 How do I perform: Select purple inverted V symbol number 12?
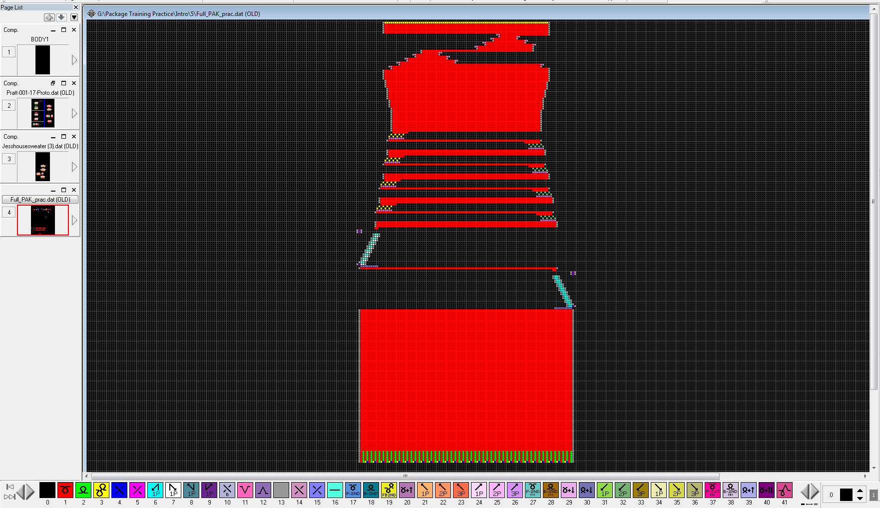click(263, 491)
